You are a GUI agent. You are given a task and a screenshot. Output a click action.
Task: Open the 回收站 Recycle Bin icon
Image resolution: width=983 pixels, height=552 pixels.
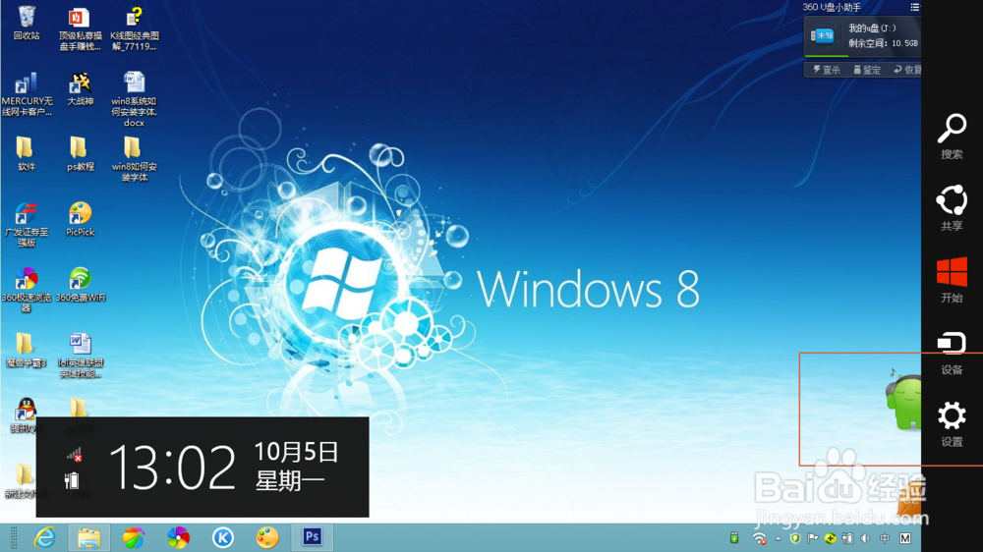27,23
